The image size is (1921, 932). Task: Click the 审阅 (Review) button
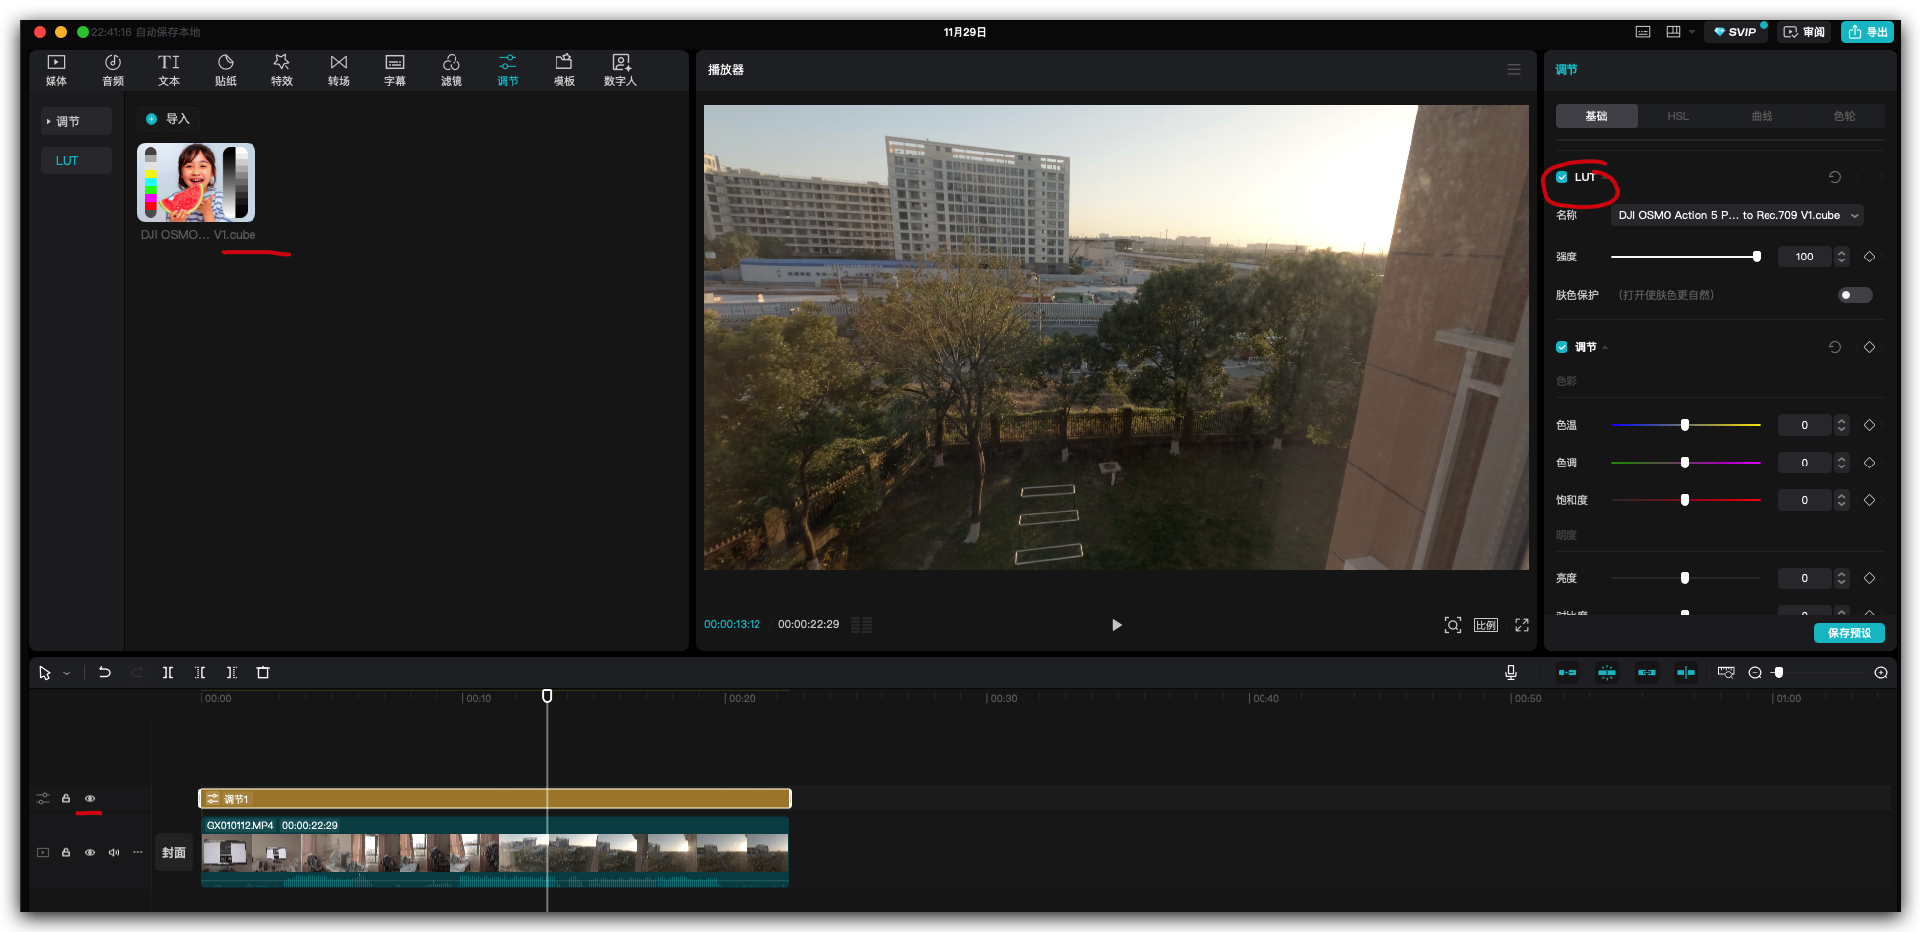[x=1804, y=32]
